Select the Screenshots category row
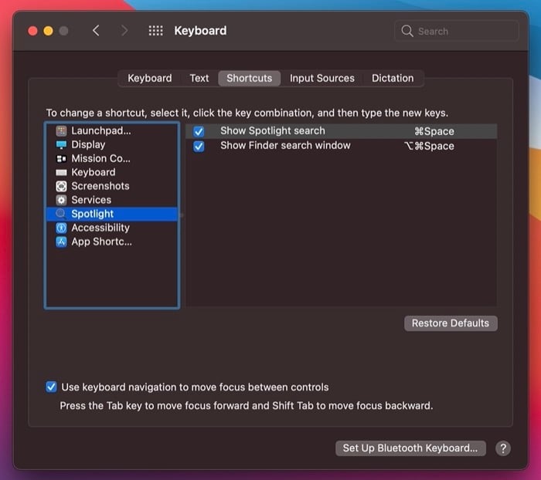The height and width of the screenshot is (480, 541). point(112,186)
